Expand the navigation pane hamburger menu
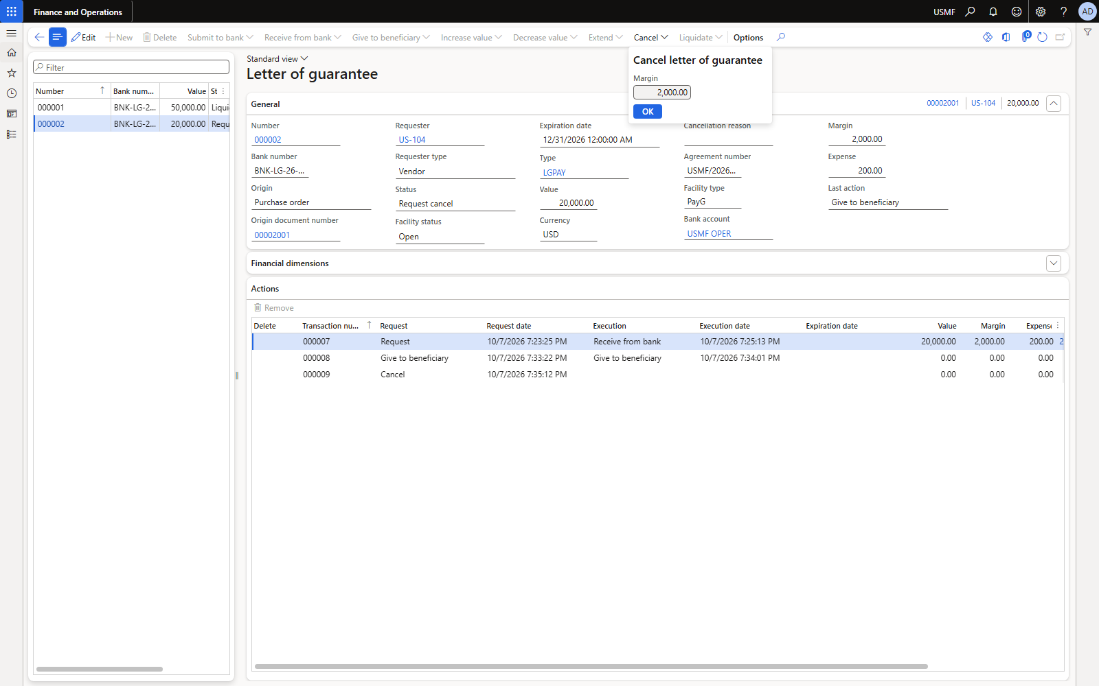Viewport: 1099px width, 686px height. (x=12, y=33)
